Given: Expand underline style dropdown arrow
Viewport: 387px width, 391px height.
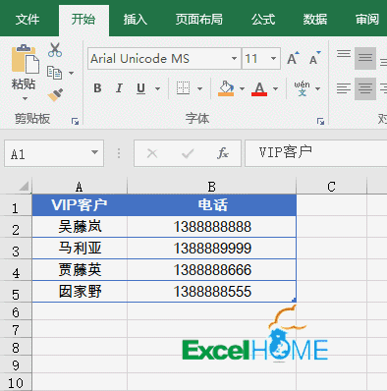Looking at the screenshot, I should point(158,88).
